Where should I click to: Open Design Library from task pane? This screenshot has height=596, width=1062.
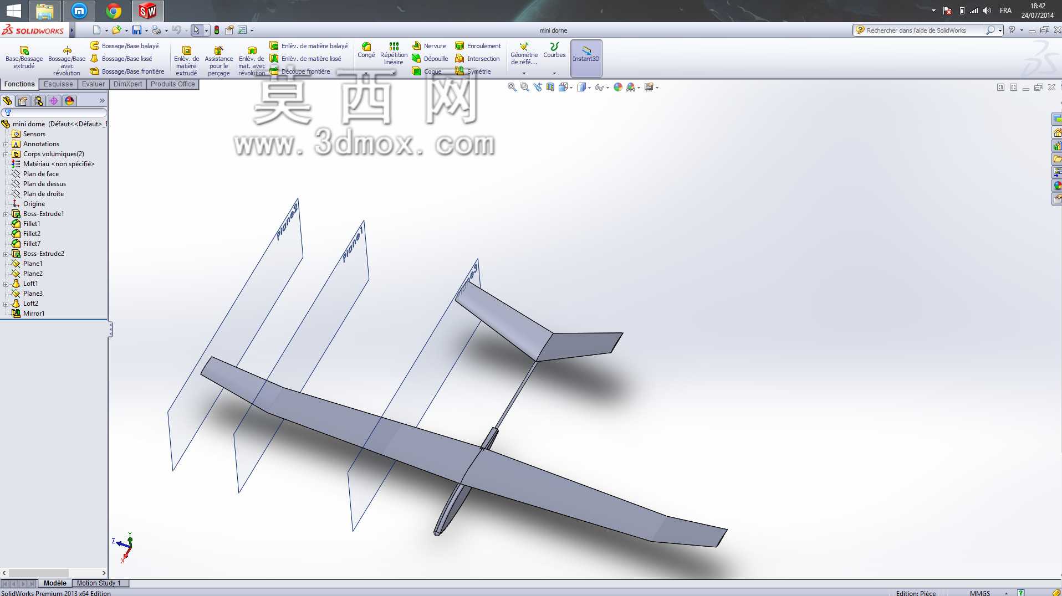tap(1057, 146)
